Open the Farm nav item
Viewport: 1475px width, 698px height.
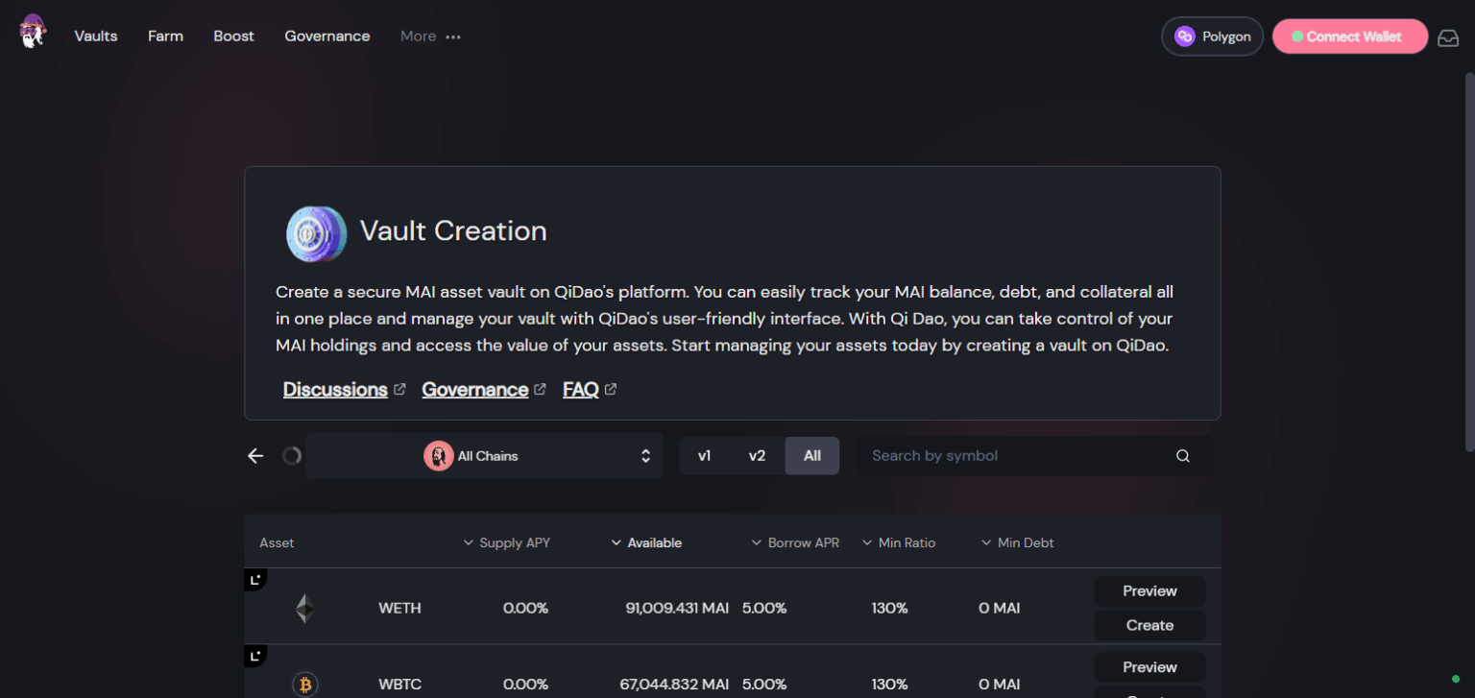(x=165, y=36)
